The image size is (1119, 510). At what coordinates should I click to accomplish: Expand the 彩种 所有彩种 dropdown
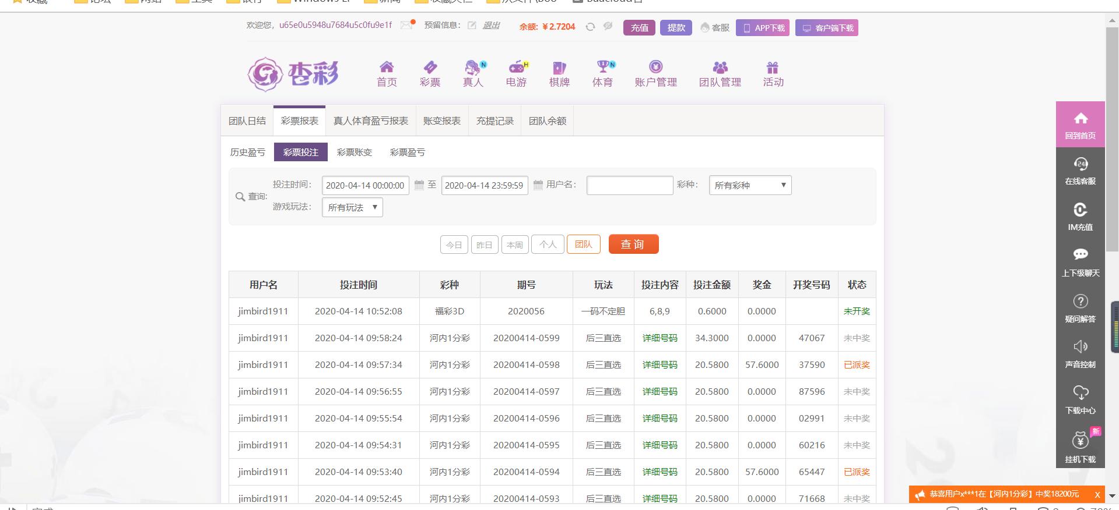pyautogui.click(x=750, y=185)
